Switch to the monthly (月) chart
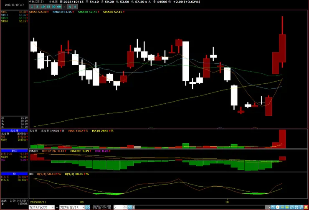The image size is (309, 210). (x=75, y=7)
